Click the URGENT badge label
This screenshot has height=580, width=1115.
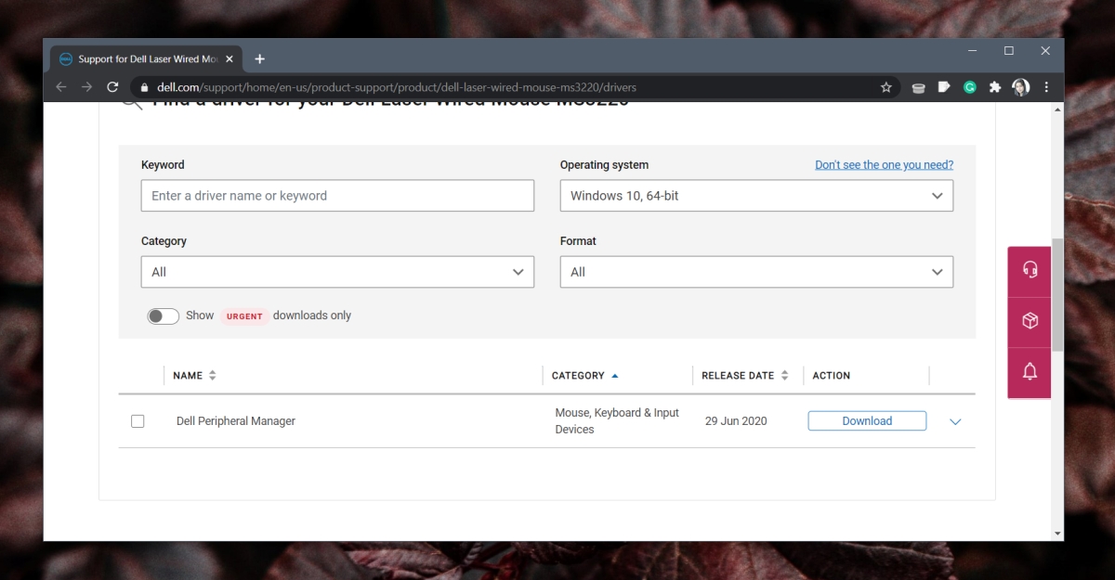244,316
